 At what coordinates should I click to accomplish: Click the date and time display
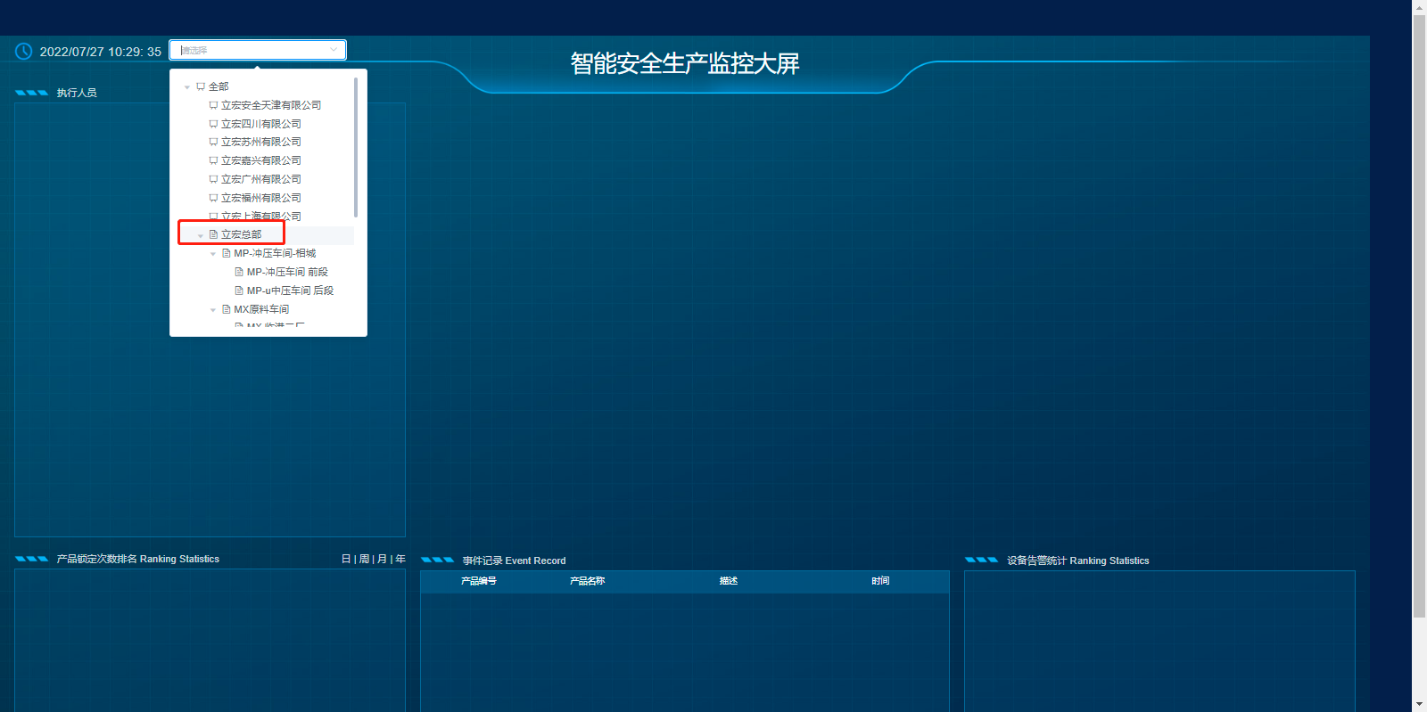(101, 52)
